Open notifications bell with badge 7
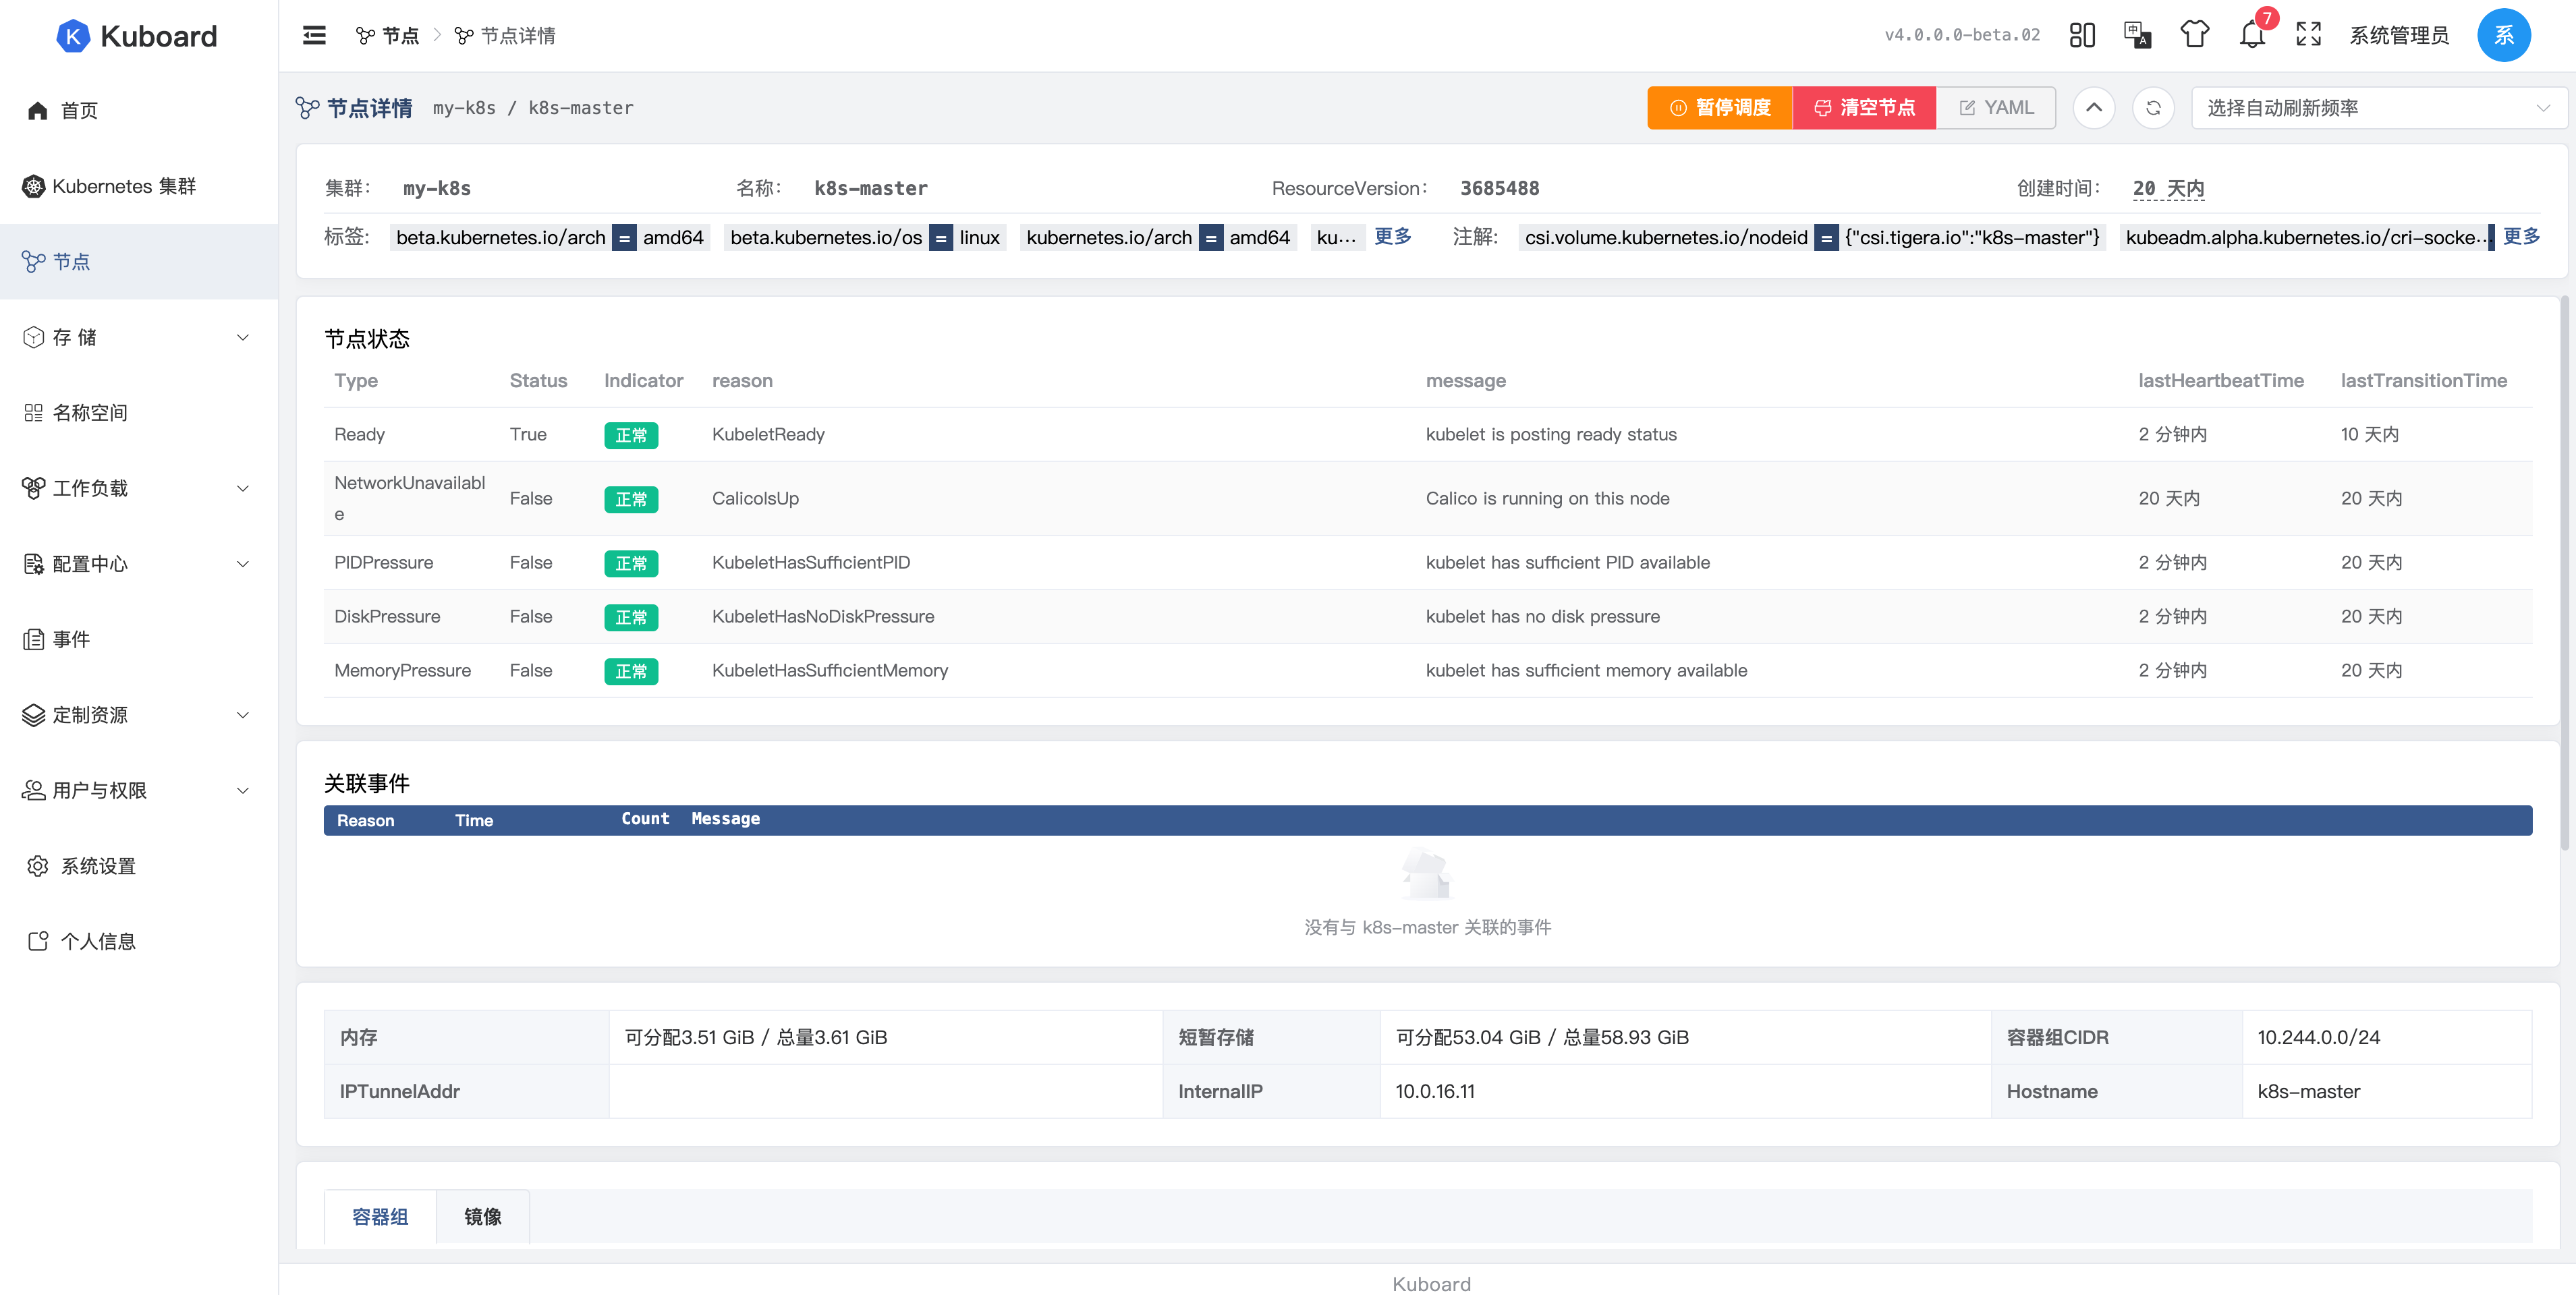The image size is (2576, 1295). coord(2252,35)
